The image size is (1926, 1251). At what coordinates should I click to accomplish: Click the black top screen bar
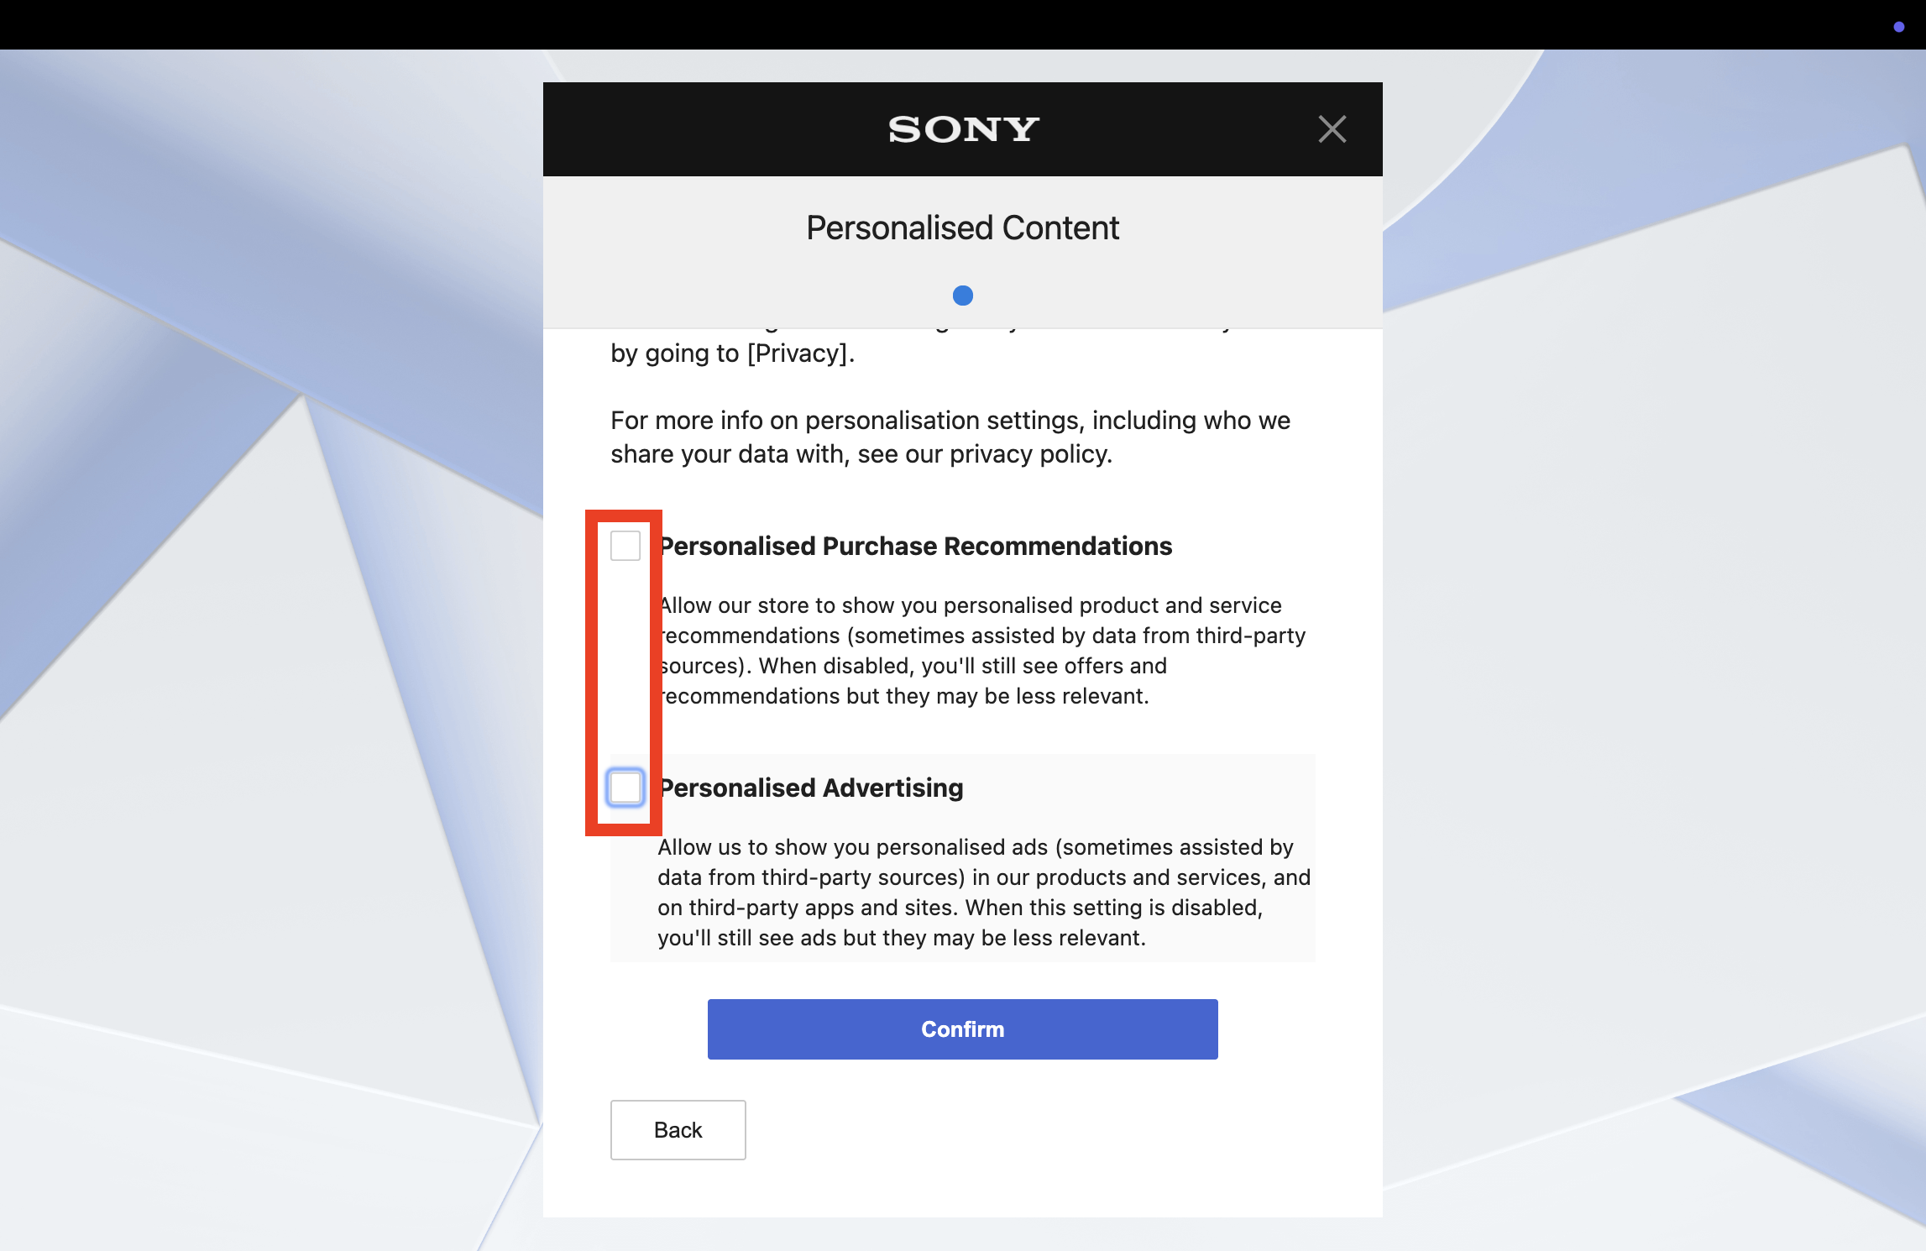[840, 24]
